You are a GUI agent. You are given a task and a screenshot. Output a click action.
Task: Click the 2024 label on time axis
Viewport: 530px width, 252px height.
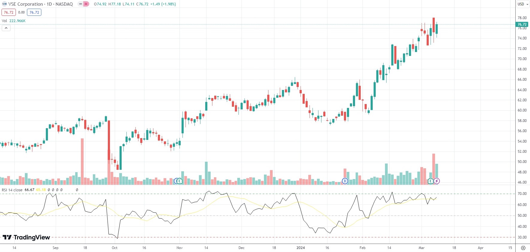point(301,248)
